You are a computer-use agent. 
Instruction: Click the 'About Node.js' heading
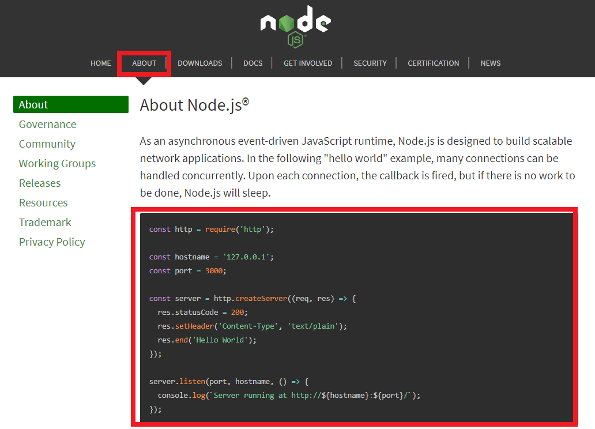(194, 105)
